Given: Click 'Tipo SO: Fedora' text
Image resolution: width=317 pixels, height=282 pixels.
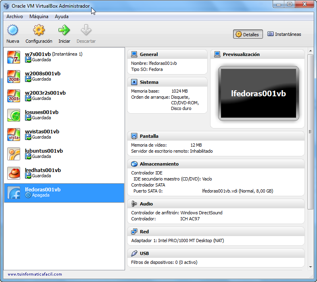Looking at the screenshot, I should 147,69.
